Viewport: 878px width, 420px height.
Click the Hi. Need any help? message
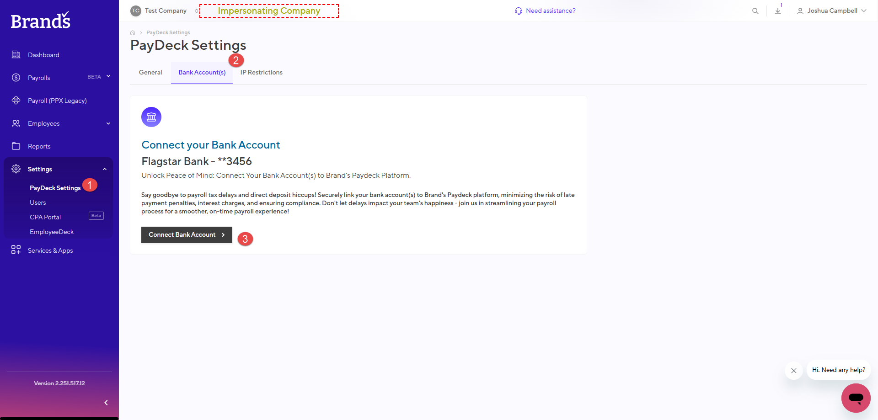[x=838, y=370]
